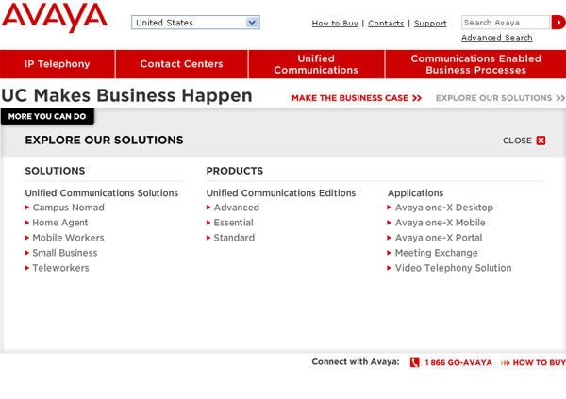Open the United States country dropdown
Screen dimensions: 566x399
click(195, 23)
